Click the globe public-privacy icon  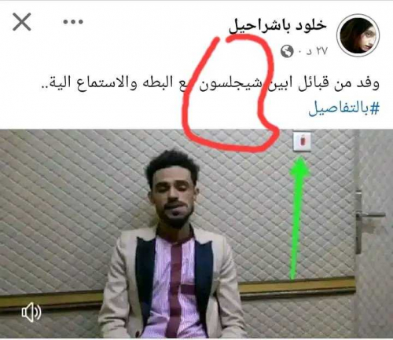click(287, 51)
